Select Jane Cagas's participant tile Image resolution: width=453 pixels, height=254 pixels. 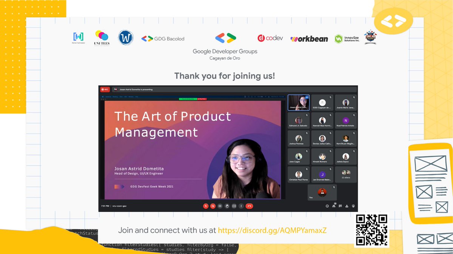(x=299, y=157)
